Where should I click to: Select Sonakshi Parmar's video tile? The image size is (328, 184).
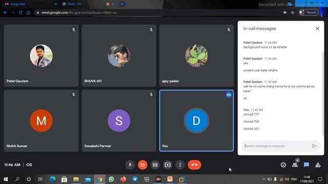[119, 121]
